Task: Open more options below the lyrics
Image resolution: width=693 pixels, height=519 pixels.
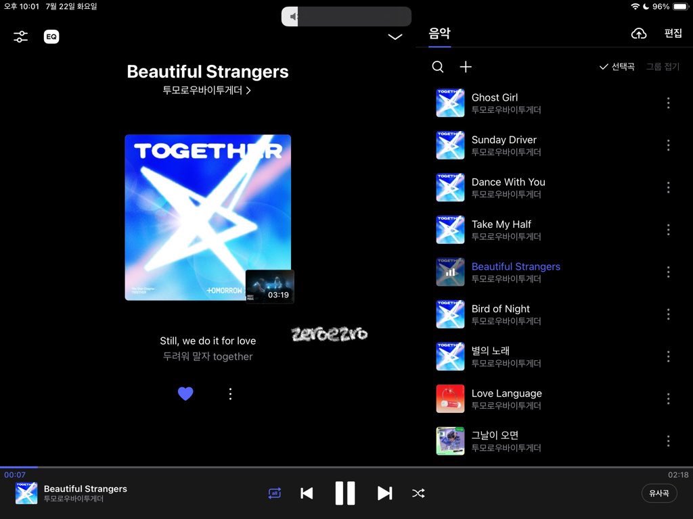Action: tap(230, 394)
